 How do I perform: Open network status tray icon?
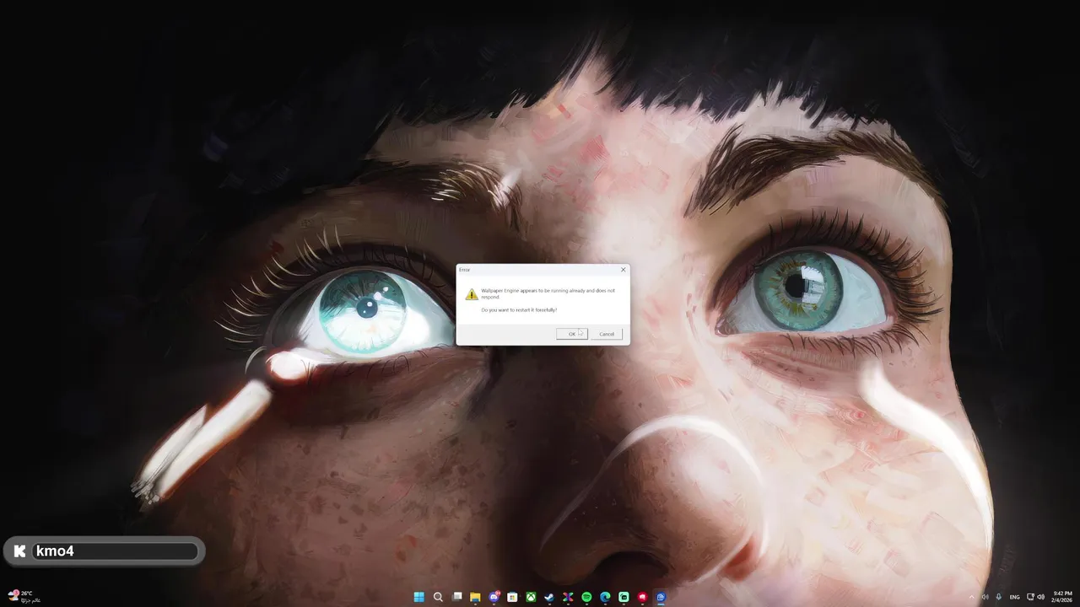coord(1030,597)
